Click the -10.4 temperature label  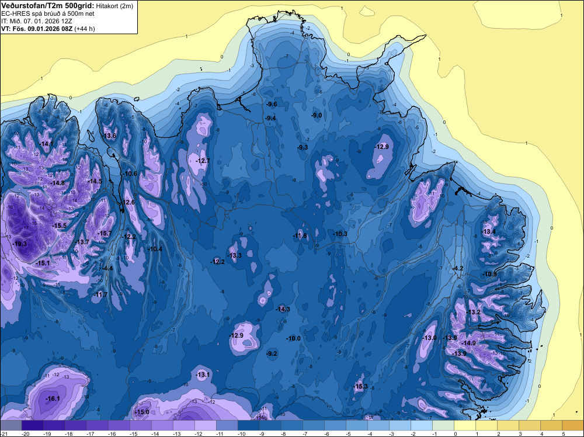coord(155,249)
